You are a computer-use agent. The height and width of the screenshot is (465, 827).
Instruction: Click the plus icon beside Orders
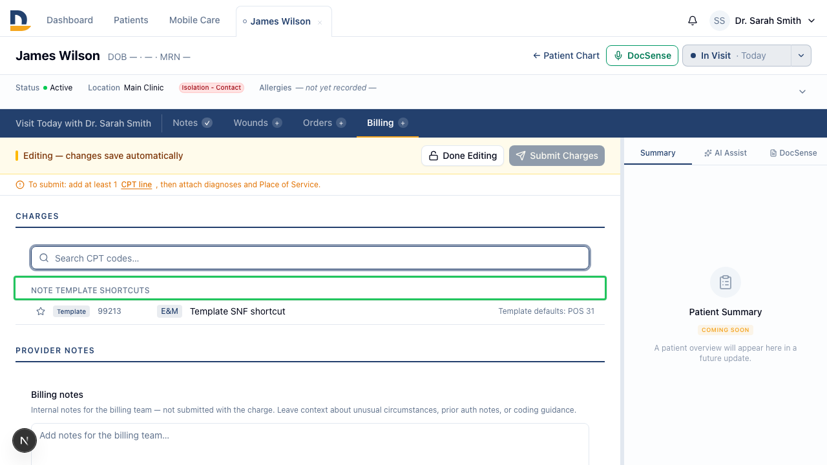tap(341, 123)
